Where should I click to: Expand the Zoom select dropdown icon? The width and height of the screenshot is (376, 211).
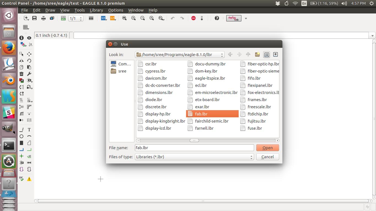coord(161,18)
